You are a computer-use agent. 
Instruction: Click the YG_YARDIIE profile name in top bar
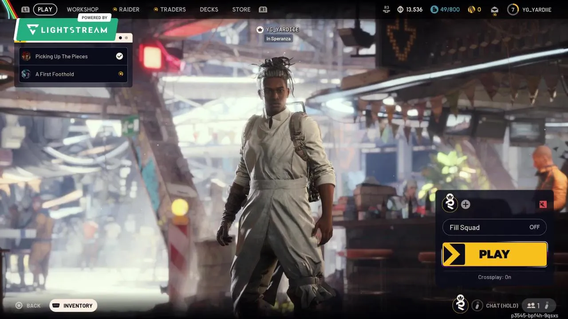(537, 9)
